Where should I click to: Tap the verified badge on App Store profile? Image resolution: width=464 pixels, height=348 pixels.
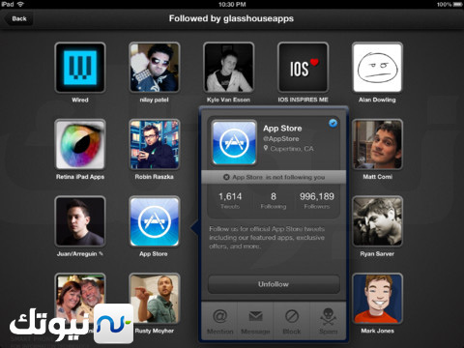pyautogui.click(x=333, y=123)
